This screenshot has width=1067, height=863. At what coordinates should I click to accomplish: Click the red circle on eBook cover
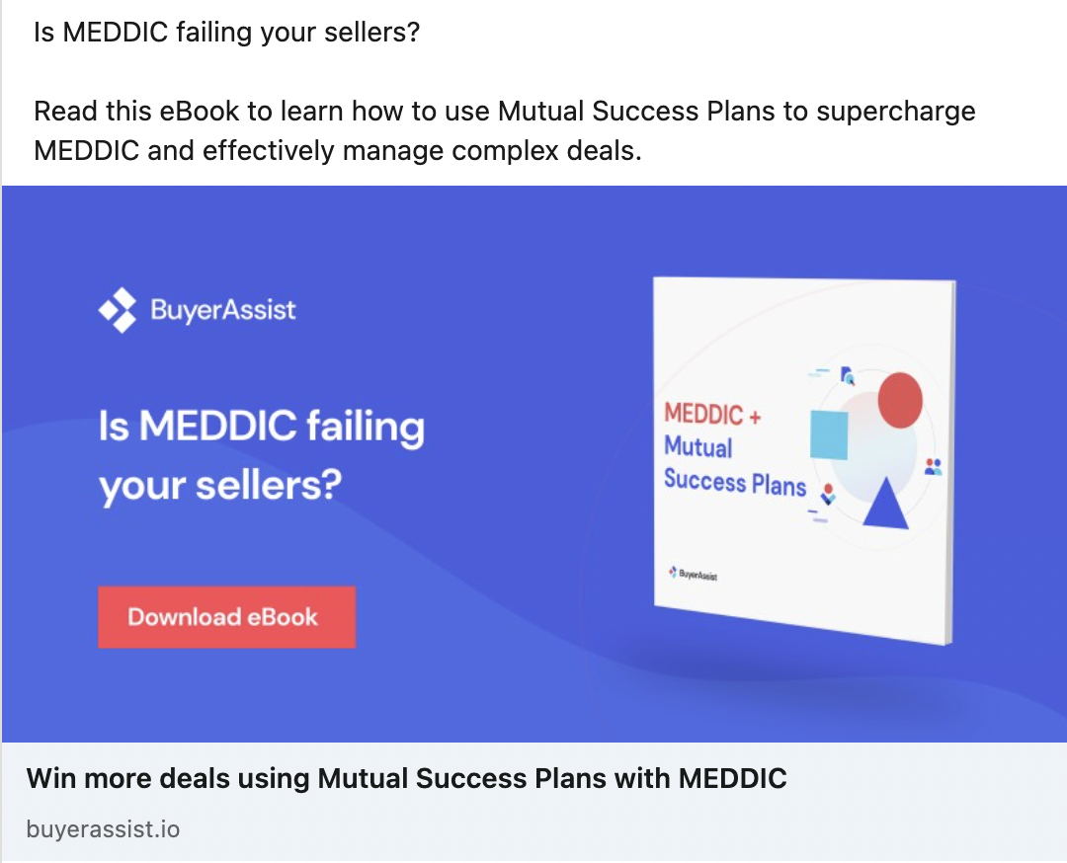(900, 400)
